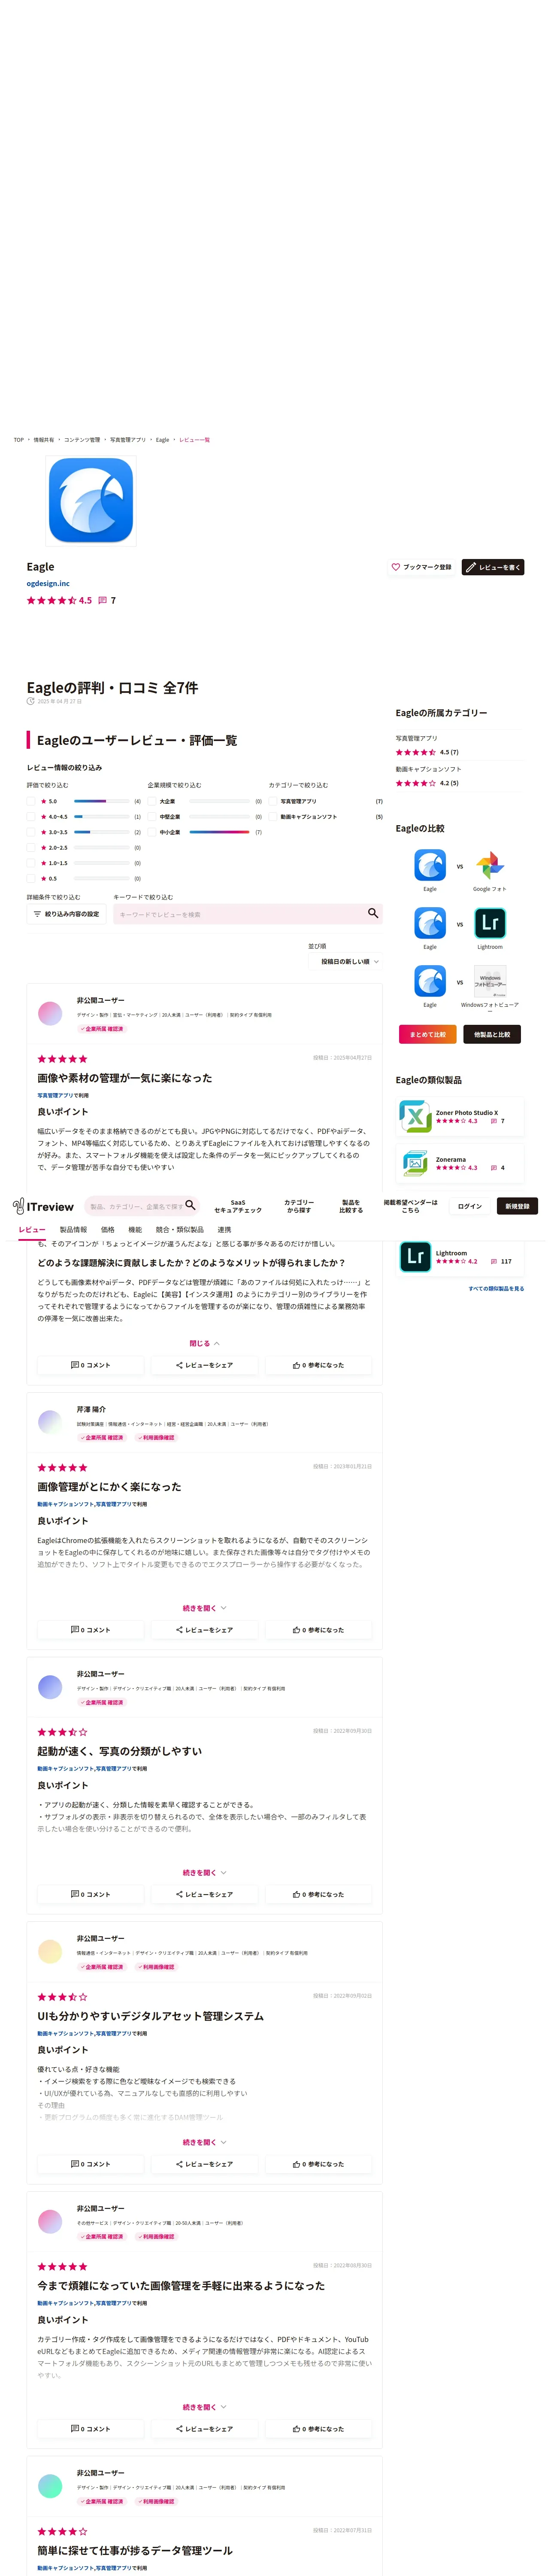
Task: Click 芹澤 陽介's avatar
Action: 50,1422
